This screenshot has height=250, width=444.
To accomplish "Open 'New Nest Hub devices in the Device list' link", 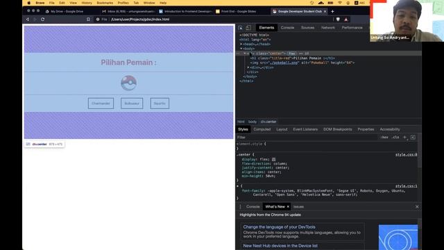I will pyautogui.click(x=280, y=246).
